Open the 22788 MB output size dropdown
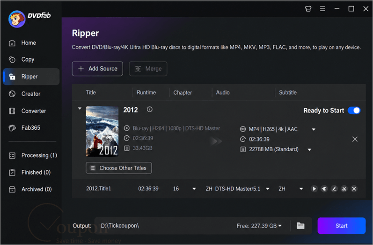 [309, 150]
